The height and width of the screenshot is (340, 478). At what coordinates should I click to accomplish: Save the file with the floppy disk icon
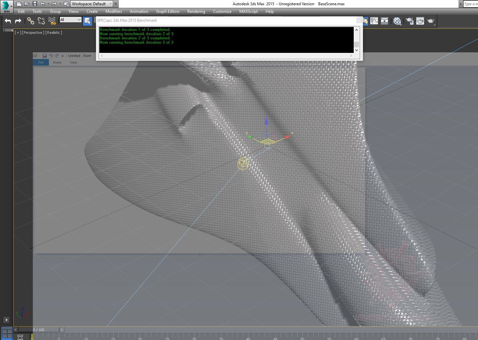pyautogui.click(x=35, y=4)
